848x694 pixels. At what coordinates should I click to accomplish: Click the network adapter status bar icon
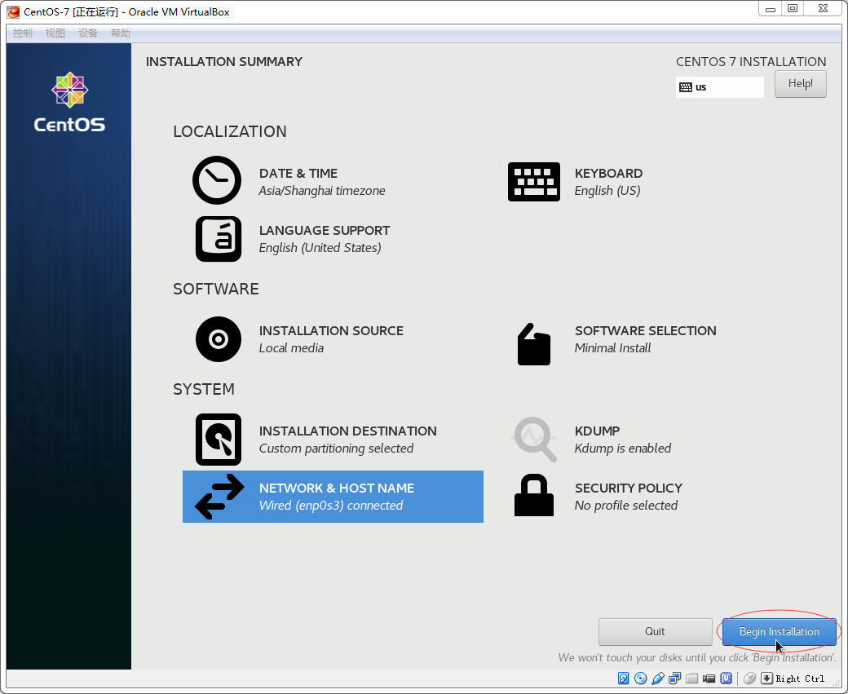pos(675,679)
